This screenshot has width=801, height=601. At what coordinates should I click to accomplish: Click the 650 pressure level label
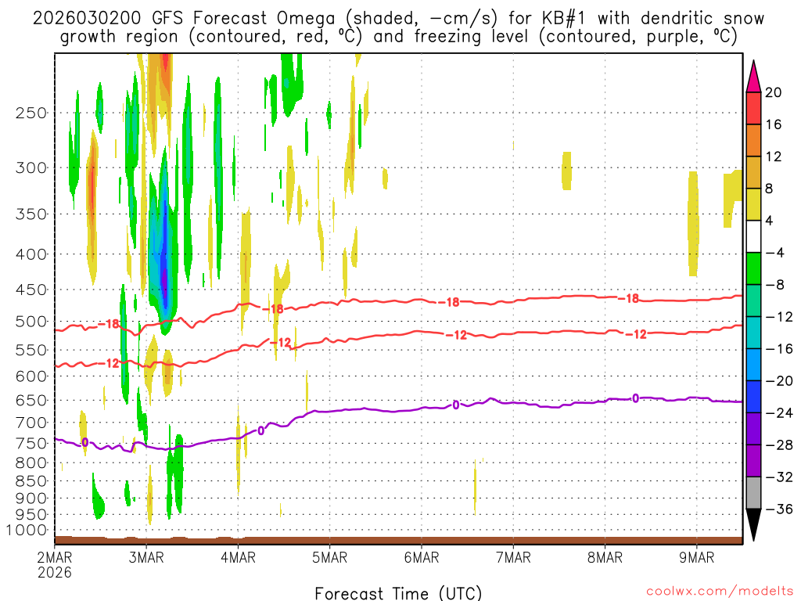click(31, 400)
